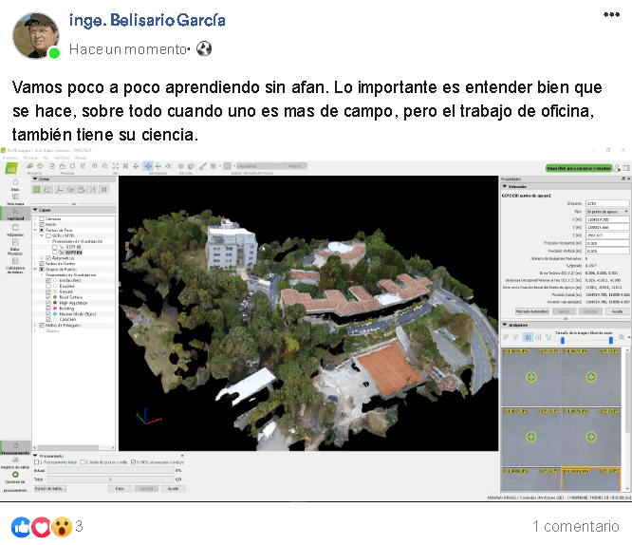Click the Zoom In toolbar icon

point(95,166)
